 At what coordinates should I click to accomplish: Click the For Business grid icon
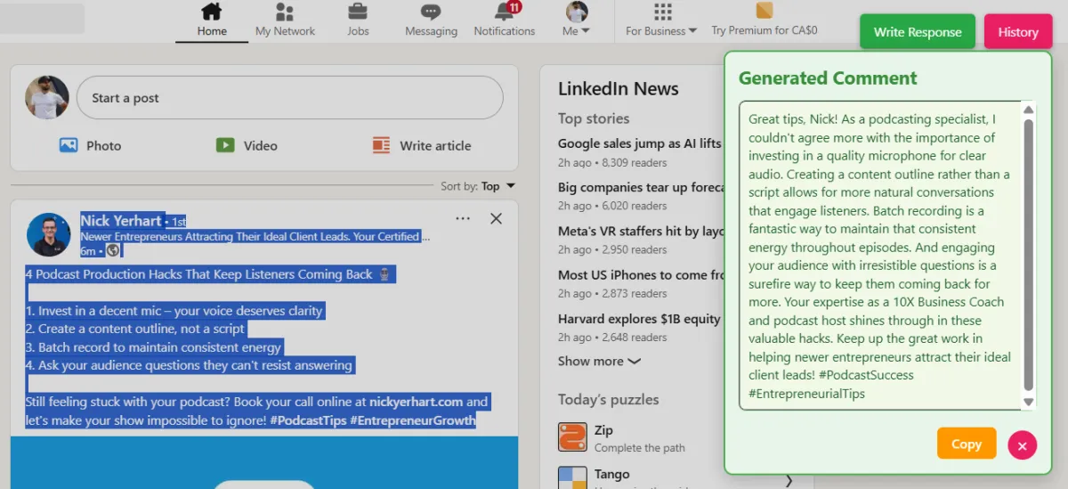(x=662, y=12)
